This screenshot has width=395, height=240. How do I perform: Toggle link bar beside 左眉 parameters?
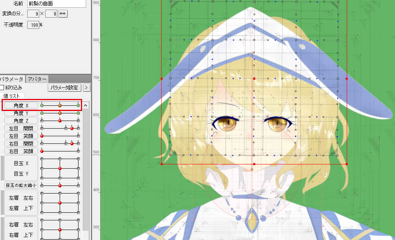[x=2, y=203]
